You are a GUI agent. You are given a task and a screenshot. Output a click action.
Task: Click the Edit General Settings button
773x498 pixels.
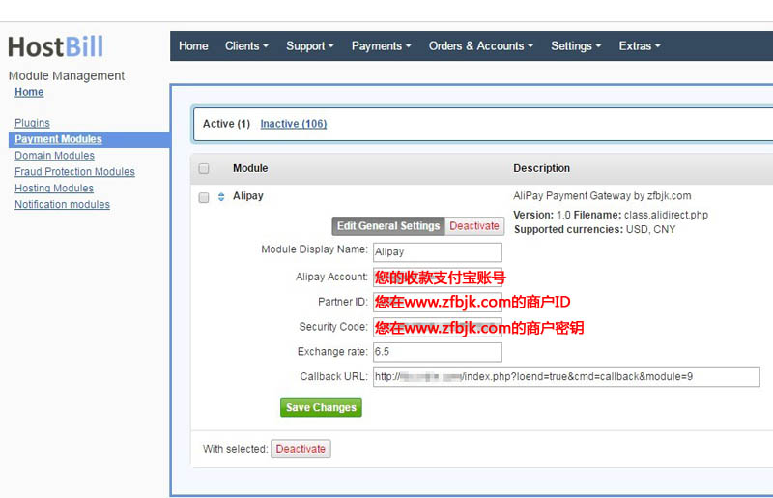388,226
